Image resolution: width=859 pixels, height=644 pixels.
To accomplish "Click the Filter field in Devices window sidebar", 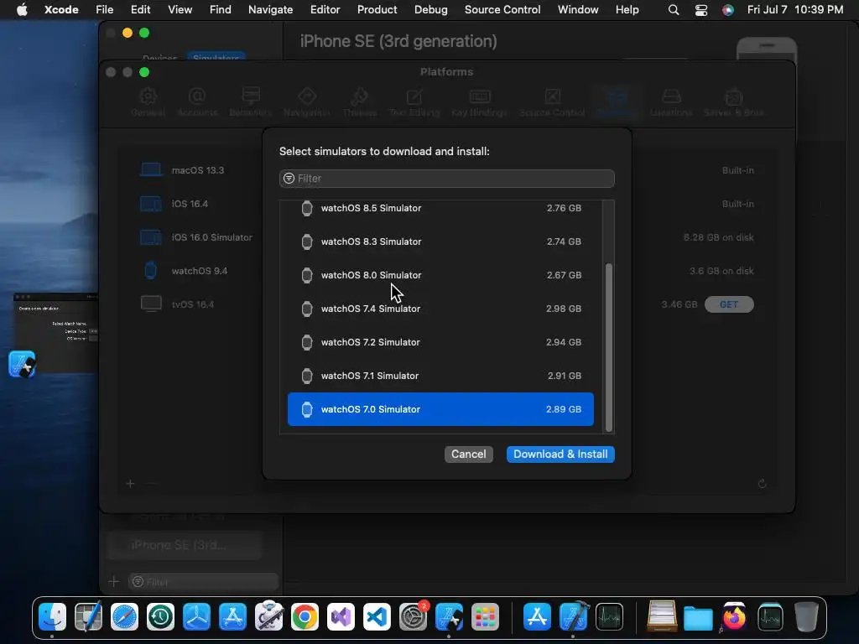I will (x=203, y=582).
